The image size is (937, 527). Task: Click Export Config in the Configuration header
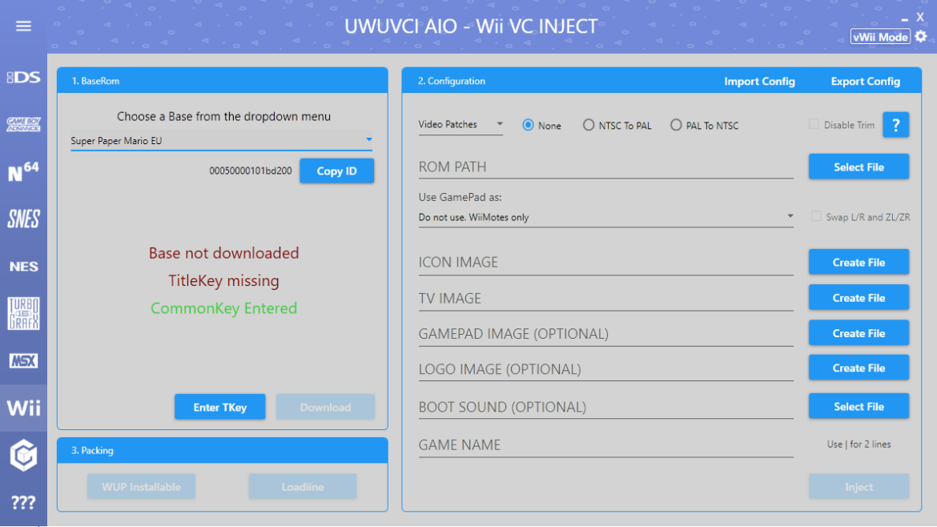coord(865,81)
